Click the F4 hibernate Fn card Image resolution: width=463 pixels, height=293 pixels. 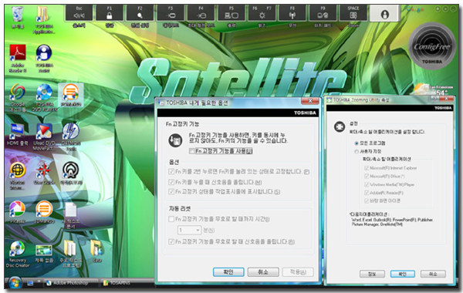pyautogui.click(x=201, y=13)
